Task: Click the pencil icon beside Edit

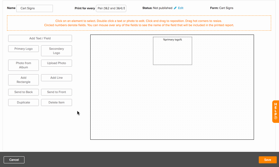Action: tap(175, 8)
